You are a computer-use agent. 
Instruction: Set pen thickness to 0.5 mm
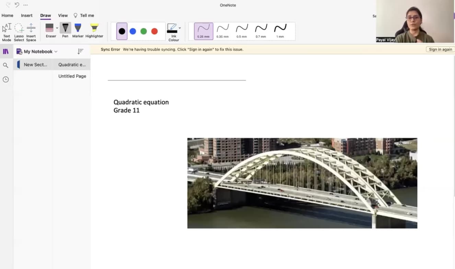coord(242,31)
